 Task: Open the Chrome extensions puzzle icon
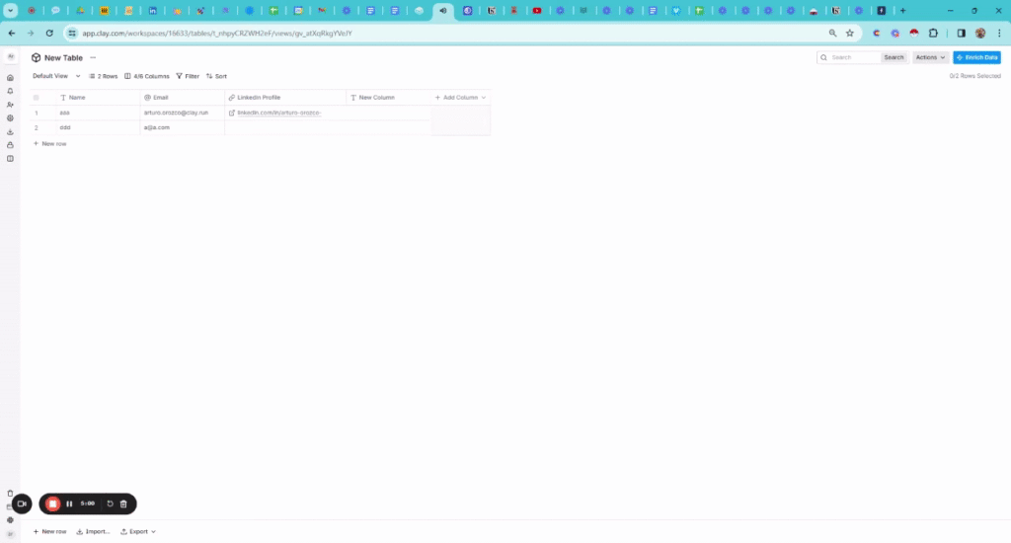933,33
